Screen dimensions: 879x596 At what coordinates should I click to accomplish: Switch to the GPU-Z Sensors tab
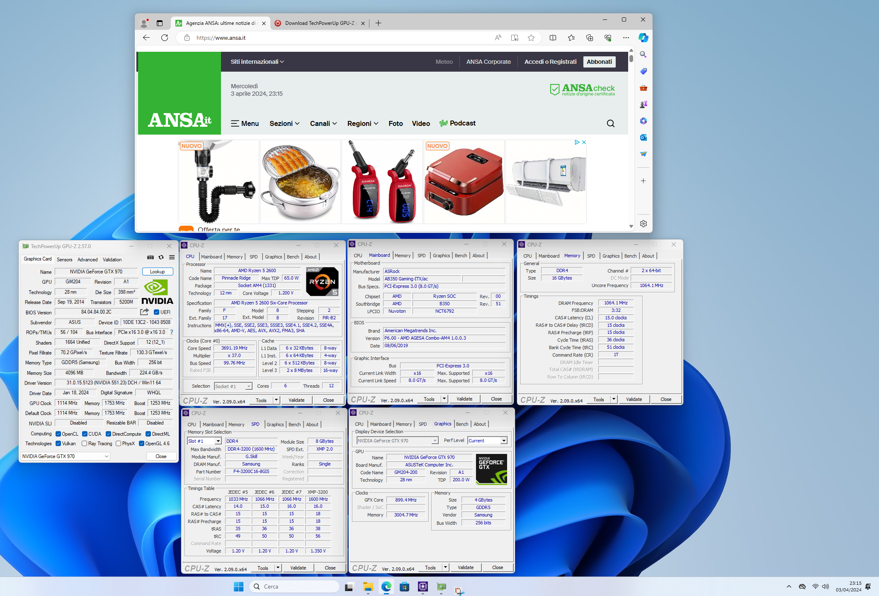pyautogui.click(x=64, y=260)
